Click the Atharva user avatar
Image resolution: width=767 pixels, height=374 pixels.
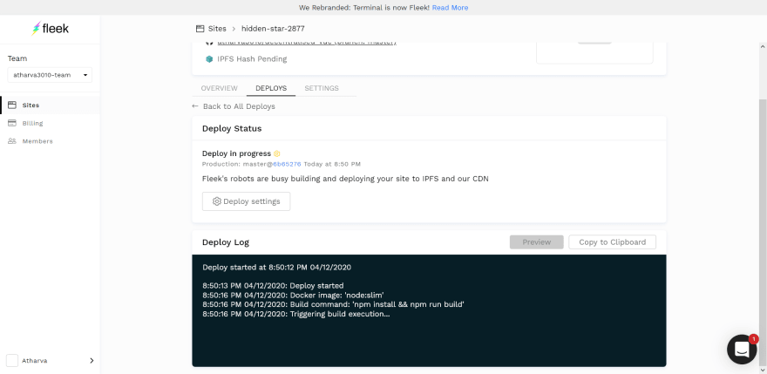click(x=12, y=361)
